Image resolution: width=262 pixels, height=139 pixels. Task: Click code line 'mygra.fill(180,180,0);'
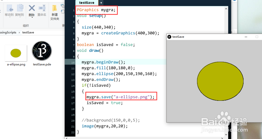[x=108, y=68]
